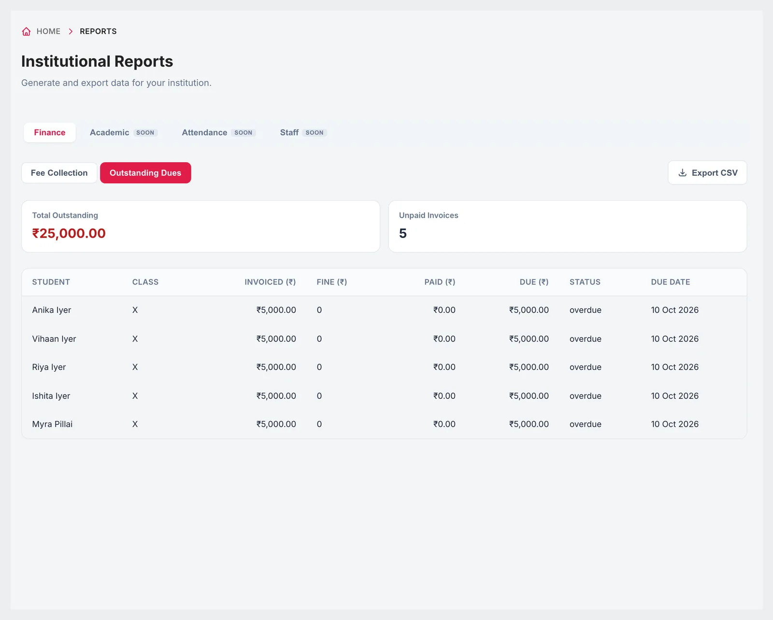This screenshot has width=773, height=620.
Task: Switch to the Finance tab
Action: pyautogui.click(x=50, y=132)
